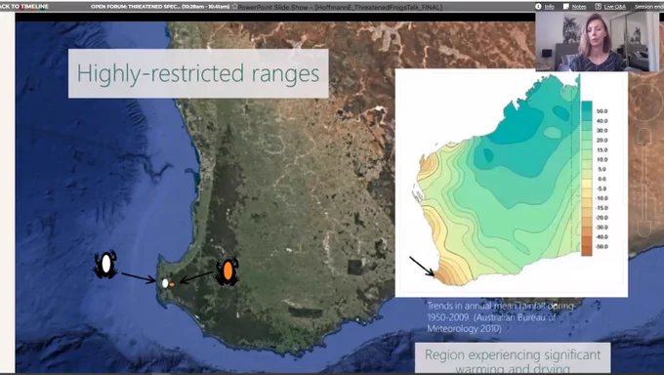Click the 50.0 value on the rainfall legend
This screenshot has width=664, height=375.
(x=602, y=111)
